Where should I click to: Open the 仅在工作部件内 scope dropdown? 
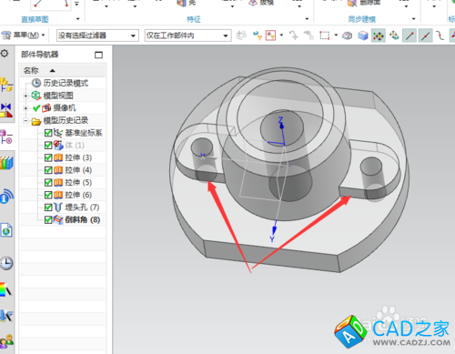[x=188, y=35]
